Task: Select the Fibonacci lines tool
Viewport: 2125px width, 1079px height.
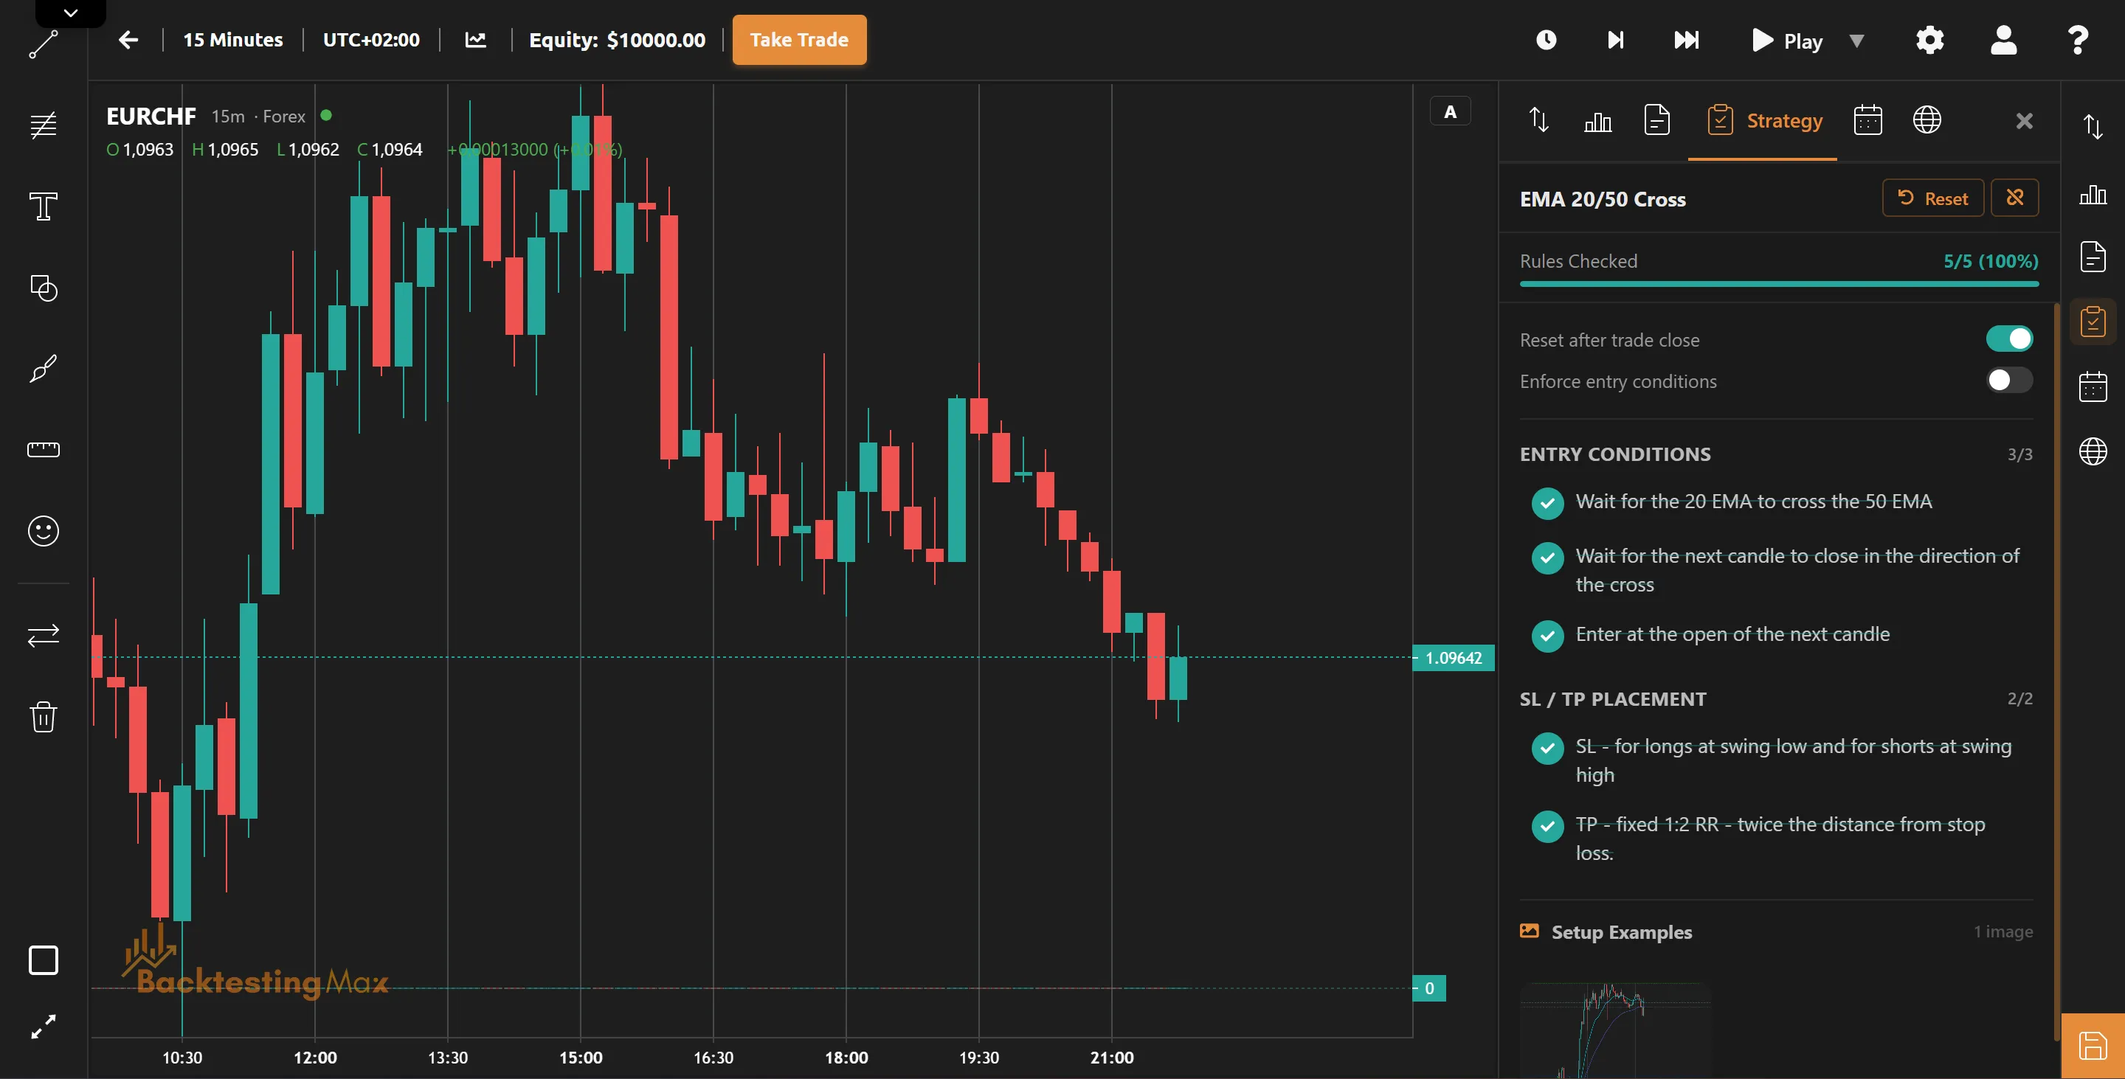Action: (43, 125)
